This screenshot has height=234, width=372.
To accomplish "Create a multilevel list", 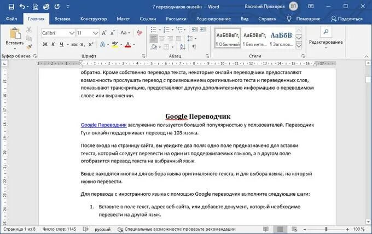I will click(179, 30).
